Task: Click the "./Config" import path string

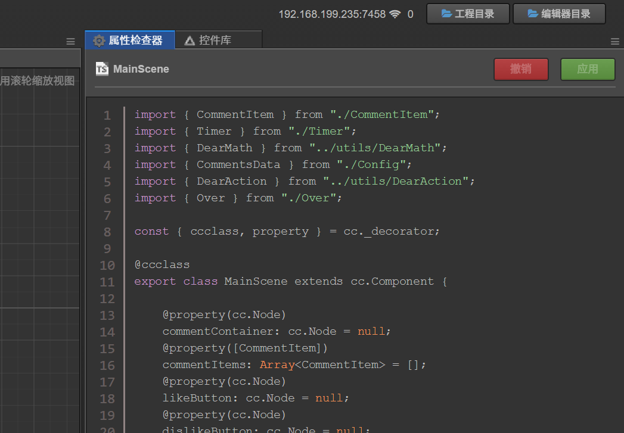Action: (371, 164)
